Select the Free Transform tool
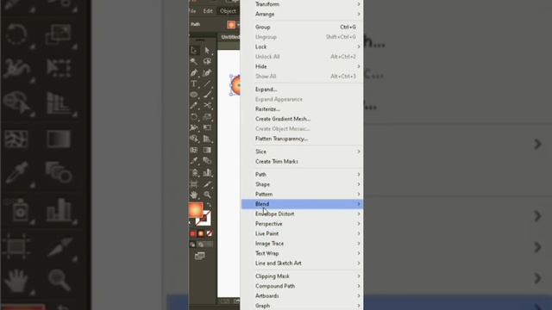Viewport: 552px width, 310px height. tap(207, 127)
